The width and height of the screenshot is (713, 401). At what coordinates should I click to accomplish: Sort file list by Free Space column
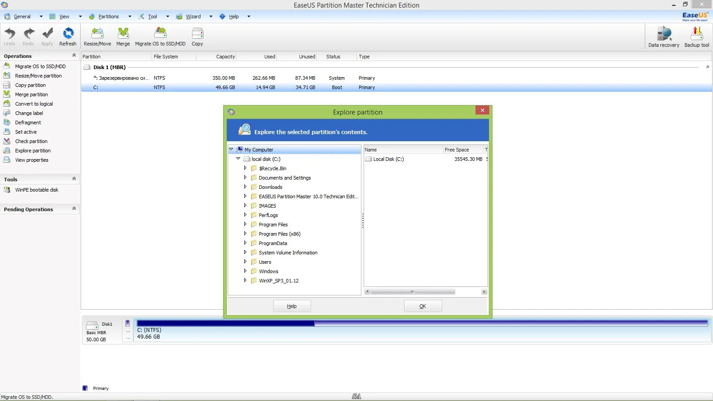(463, 150)
